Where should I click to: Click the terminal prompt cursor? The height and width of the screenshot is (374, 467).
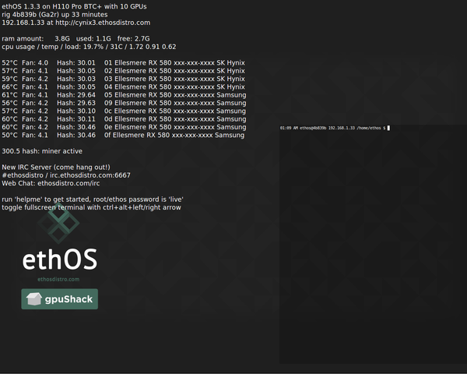[x=388, y=128]
